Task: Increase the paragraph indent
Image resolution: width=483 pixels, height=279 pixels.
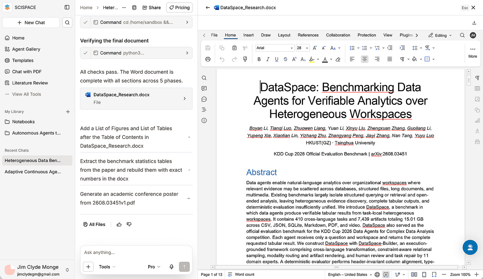Action: [402, 48]
